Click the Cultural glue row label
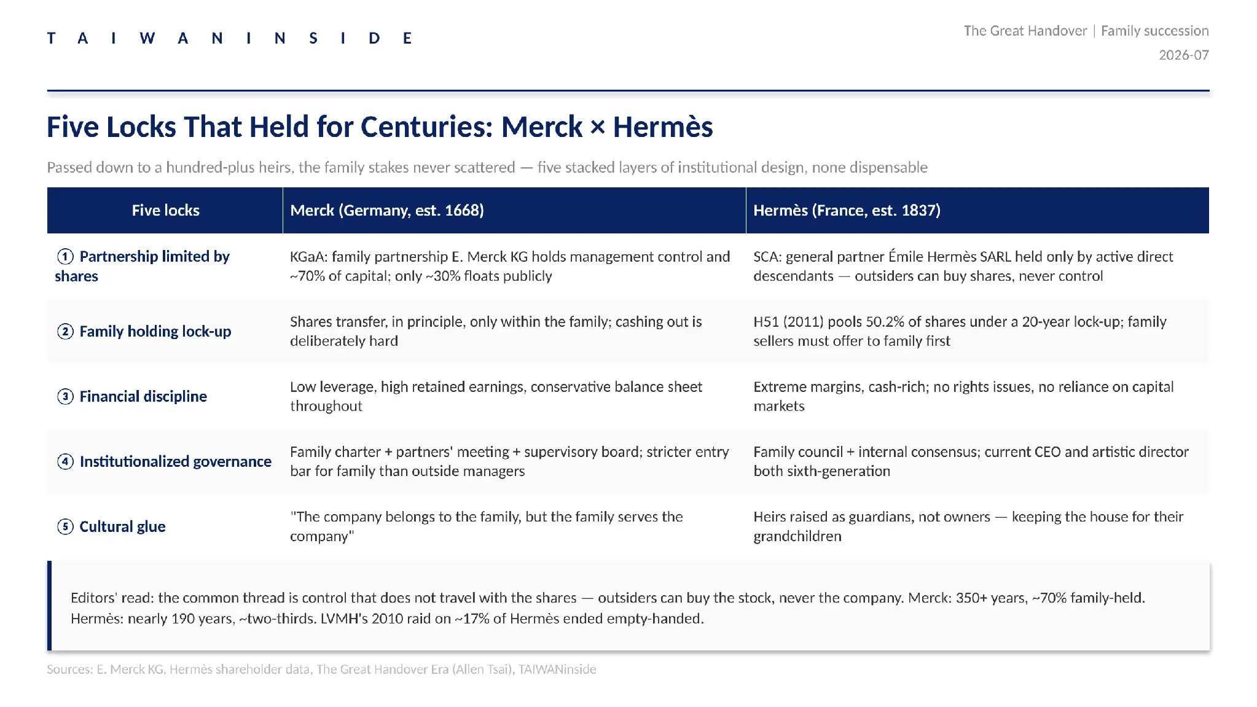 click(122, 527)
